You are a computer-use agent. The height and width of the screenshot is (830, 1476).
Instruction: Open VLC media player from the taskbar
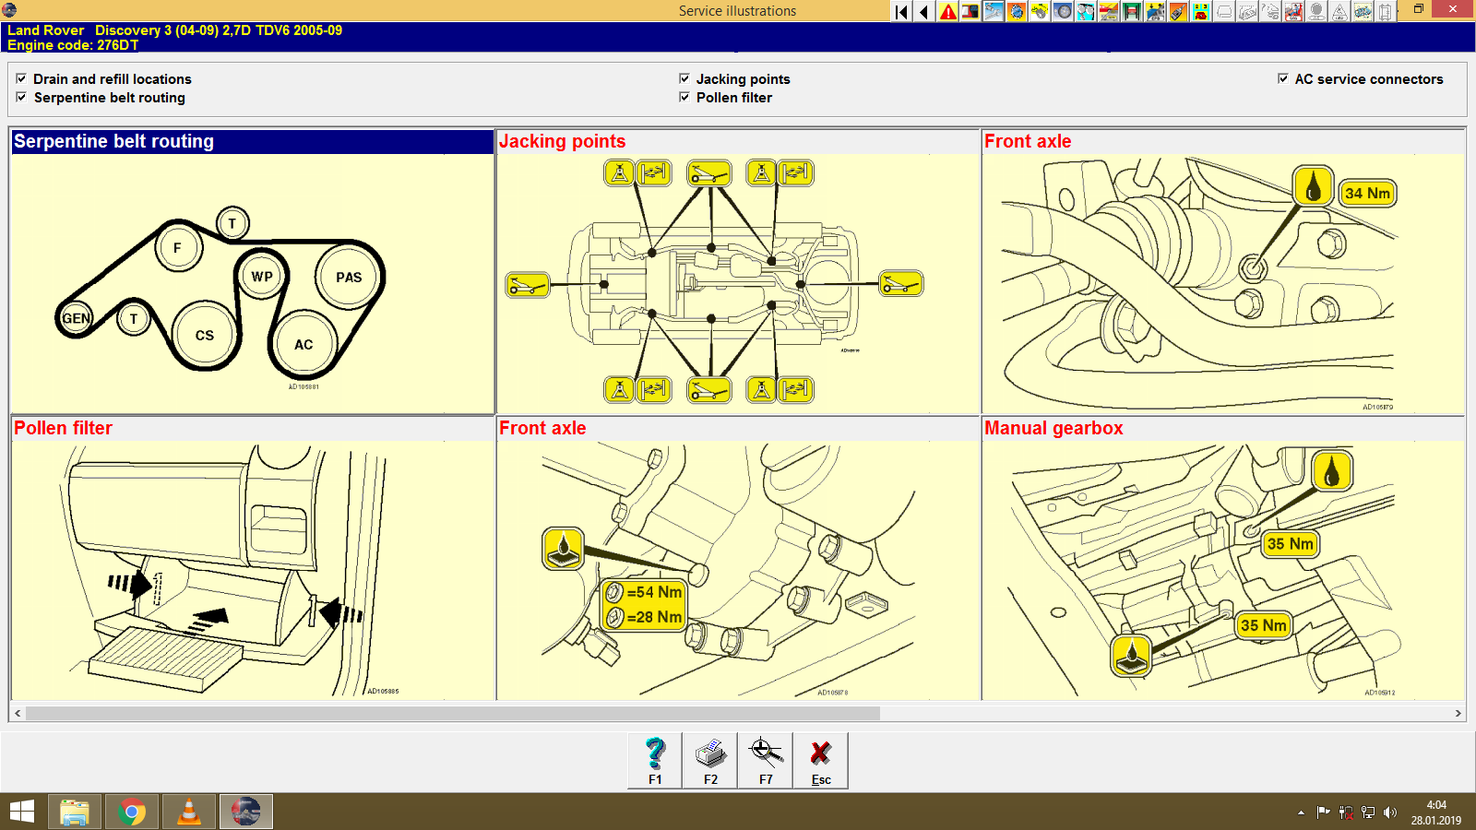[188, 812]
